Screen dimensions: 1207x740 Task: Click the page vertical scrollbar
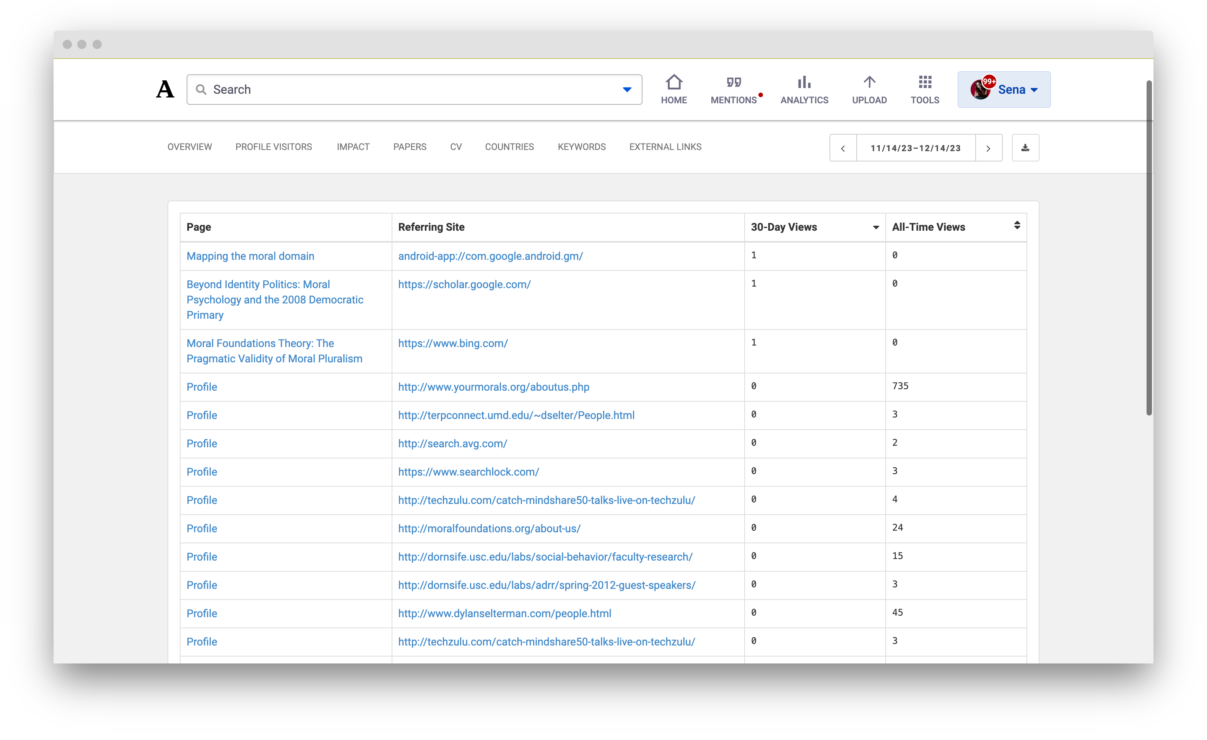[x=1149, y=248]
